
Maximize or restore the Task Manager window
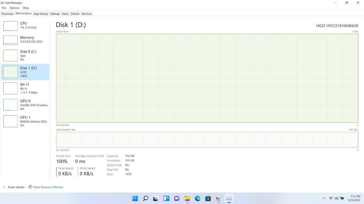tap(347, 3)
